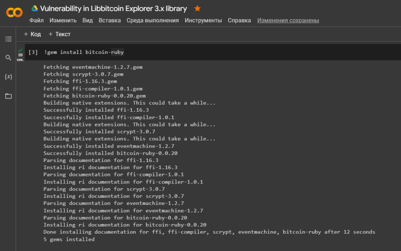Click 'Successfully installed ffi-1.16.3' line
Screen dimensions: 401x251
[x=96, y=110]
